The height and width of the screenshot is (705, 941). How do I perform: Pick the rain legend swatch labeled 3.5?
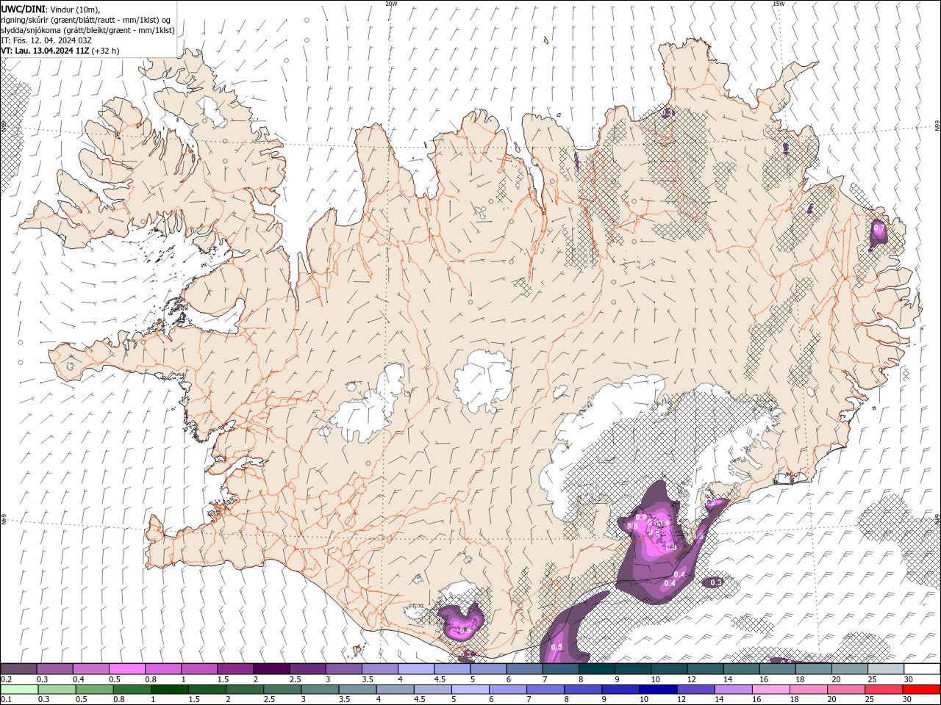coord(357,690)
